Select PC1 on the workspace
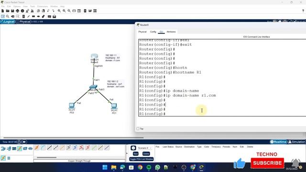The width and height of the screenshot is (306, 172). 114,106
